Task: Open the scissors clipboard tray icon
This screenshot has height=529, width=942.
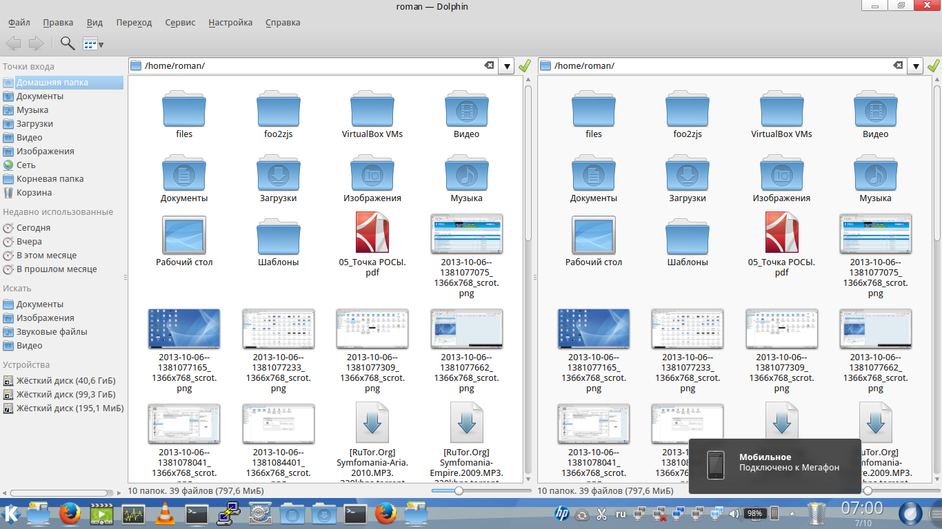Action: (601, 514)
